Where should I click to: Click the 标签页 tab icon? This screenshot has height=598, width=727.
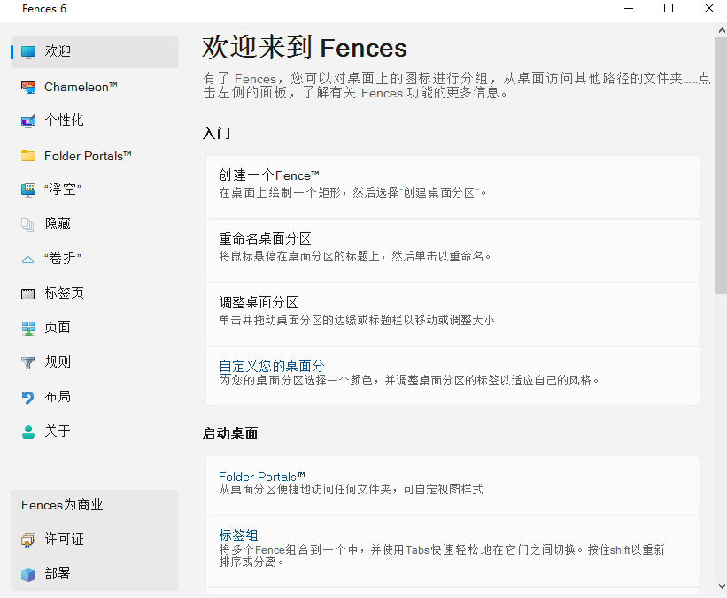pos(27,293)
